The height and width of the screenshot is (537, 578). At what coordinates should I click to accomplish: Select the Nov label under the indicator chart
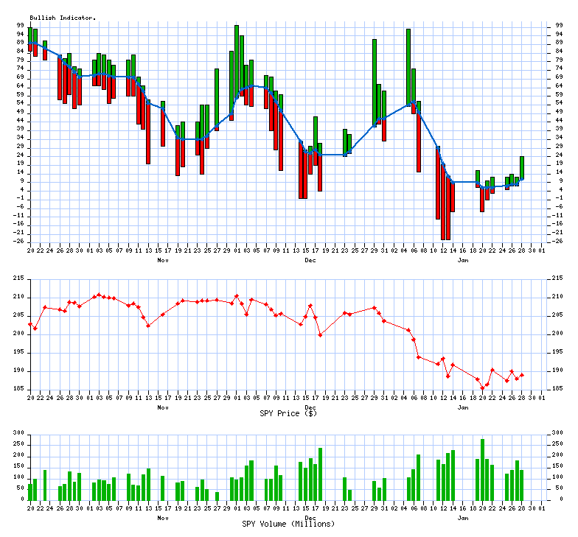163,260
